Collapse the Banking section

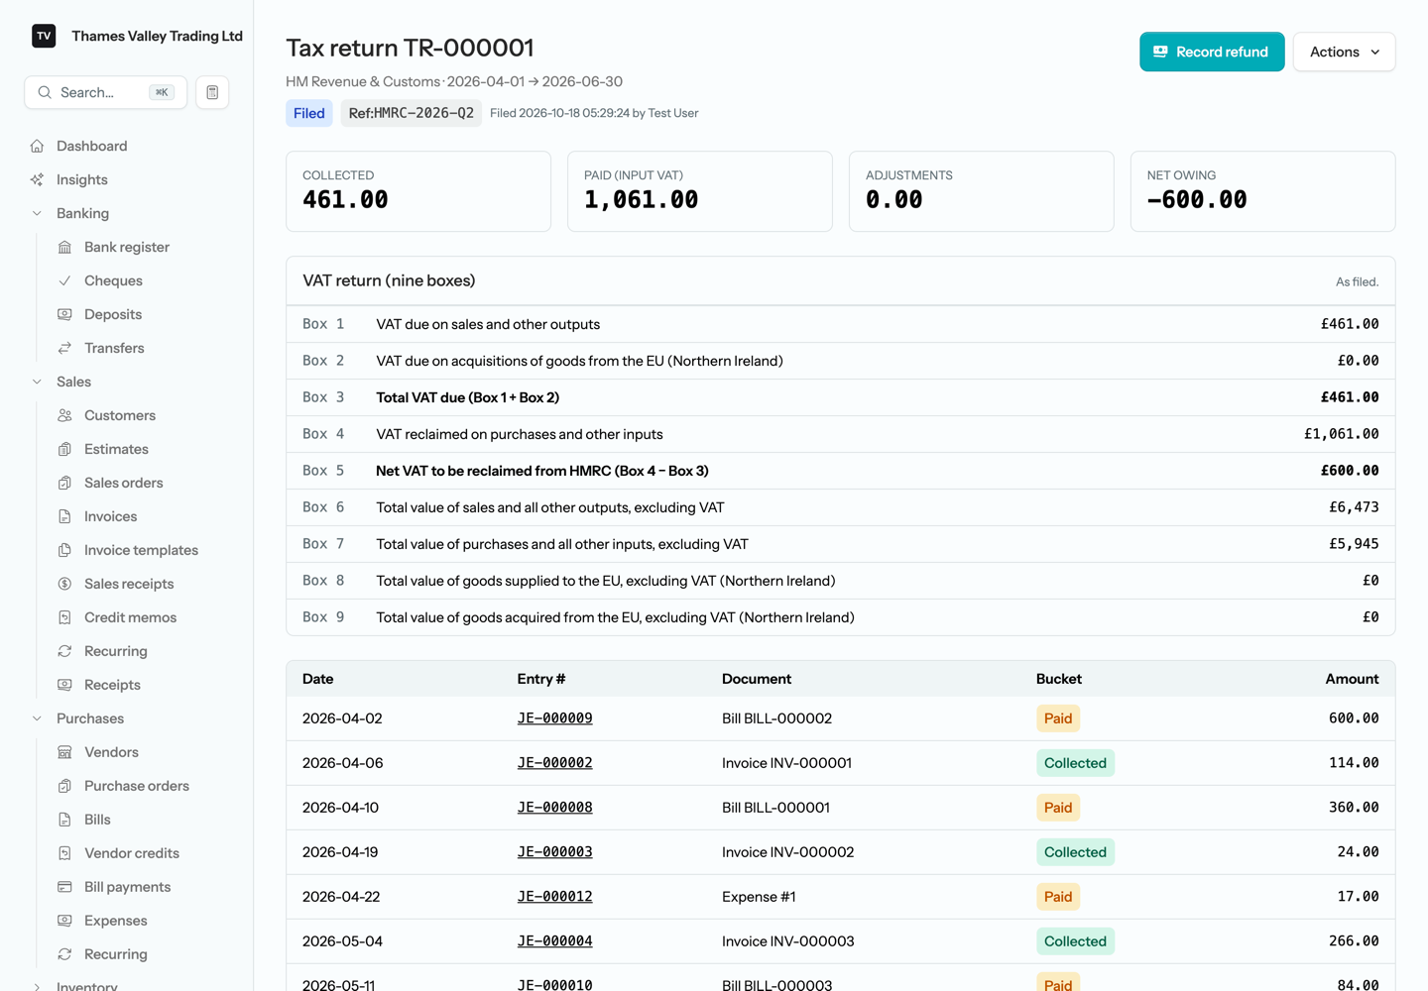click(x=38, y=213)
